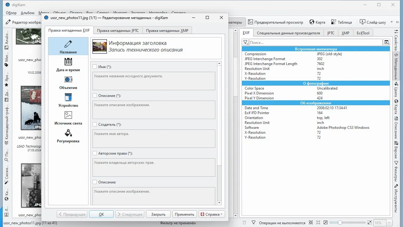Click the metadata filter funnel icon
The width and height of the screenshot is (403, 227).
[245, 42]
